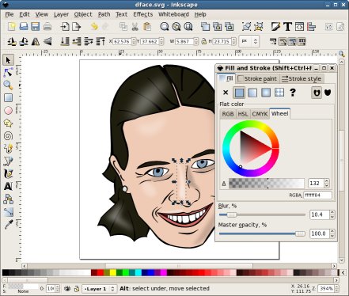Viewport: 349px width, 296px height.
Task: Select the Calligraphy tool
Action: [x=8, y=174]
